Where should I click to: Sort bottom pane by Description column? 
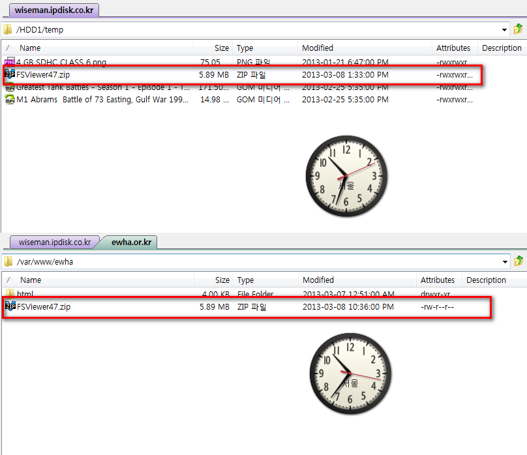tap(494, 280)
